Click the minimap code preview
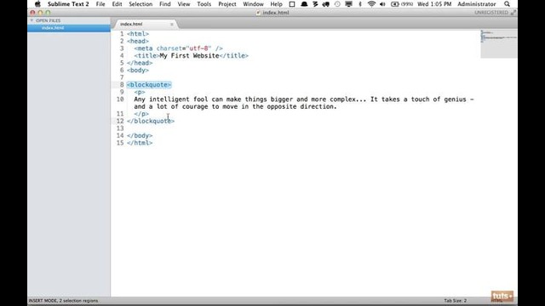The height and width of the screenshot is (306, 545). pyautogui.click(x=498, y=43)
